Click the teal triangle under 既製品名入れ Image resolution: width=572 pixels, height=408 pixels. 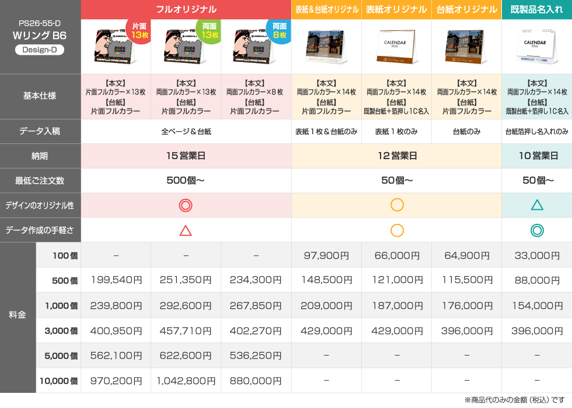536,205
